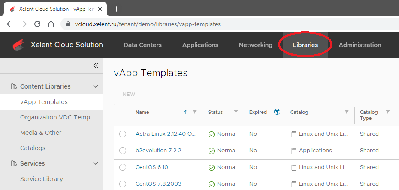The image size is (399, 190).
Task: Collapse Content Libraries section chevron
Action: pyautogui.click(x=96, y=86)
